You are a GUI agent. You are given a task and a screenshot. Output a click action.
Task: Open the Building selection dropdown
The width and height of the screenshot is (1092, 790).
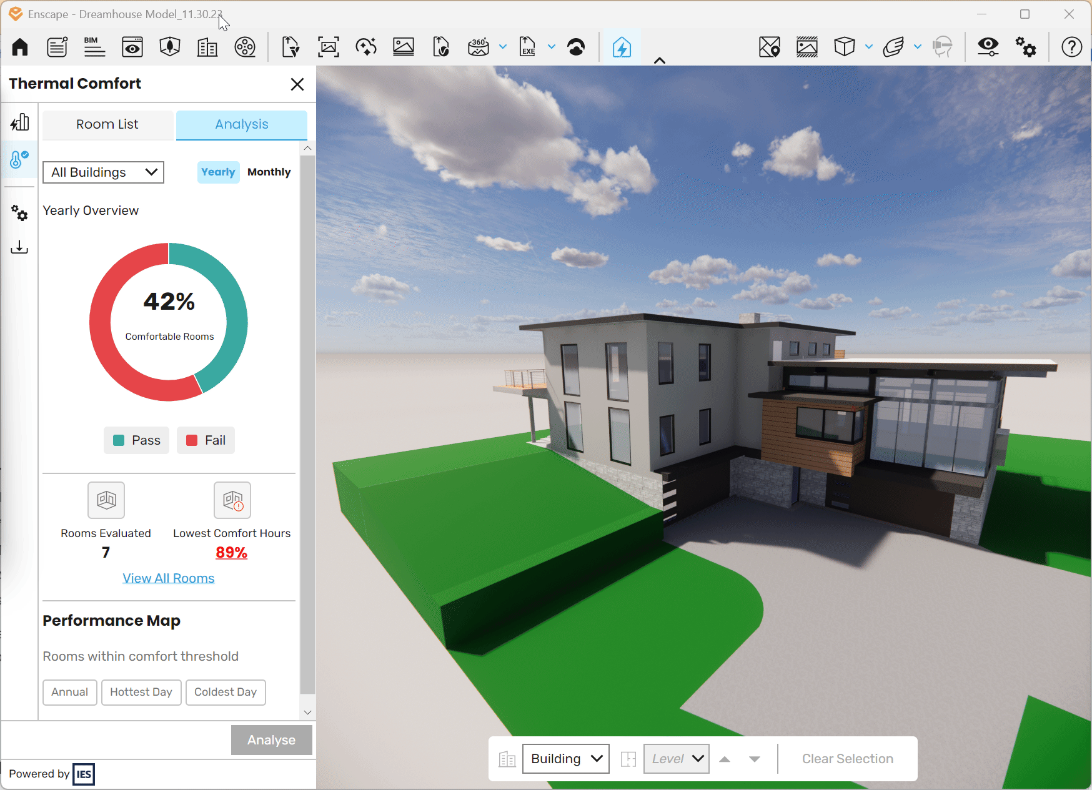click(566, 759)
